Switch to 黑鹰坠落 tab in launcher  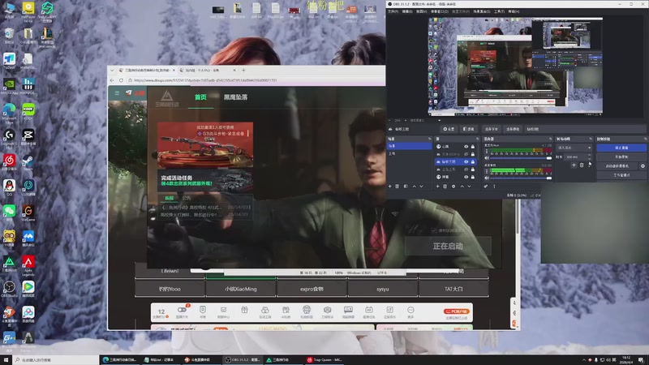coord(235,97)
